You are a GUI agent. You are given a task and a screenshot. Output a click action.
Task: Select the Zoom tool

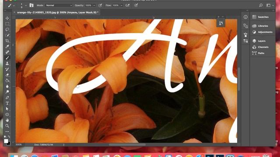point(7,126)
